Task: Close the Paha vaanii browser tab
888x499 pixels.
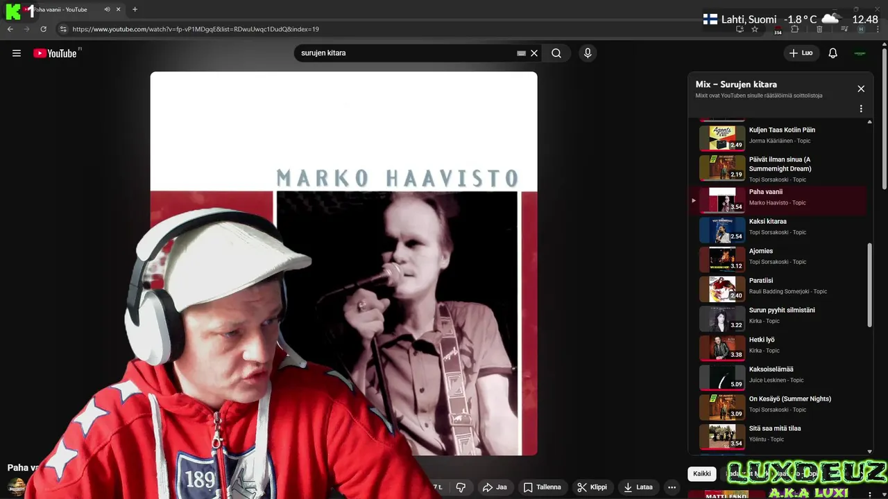Action: click(x=119, y=10)
